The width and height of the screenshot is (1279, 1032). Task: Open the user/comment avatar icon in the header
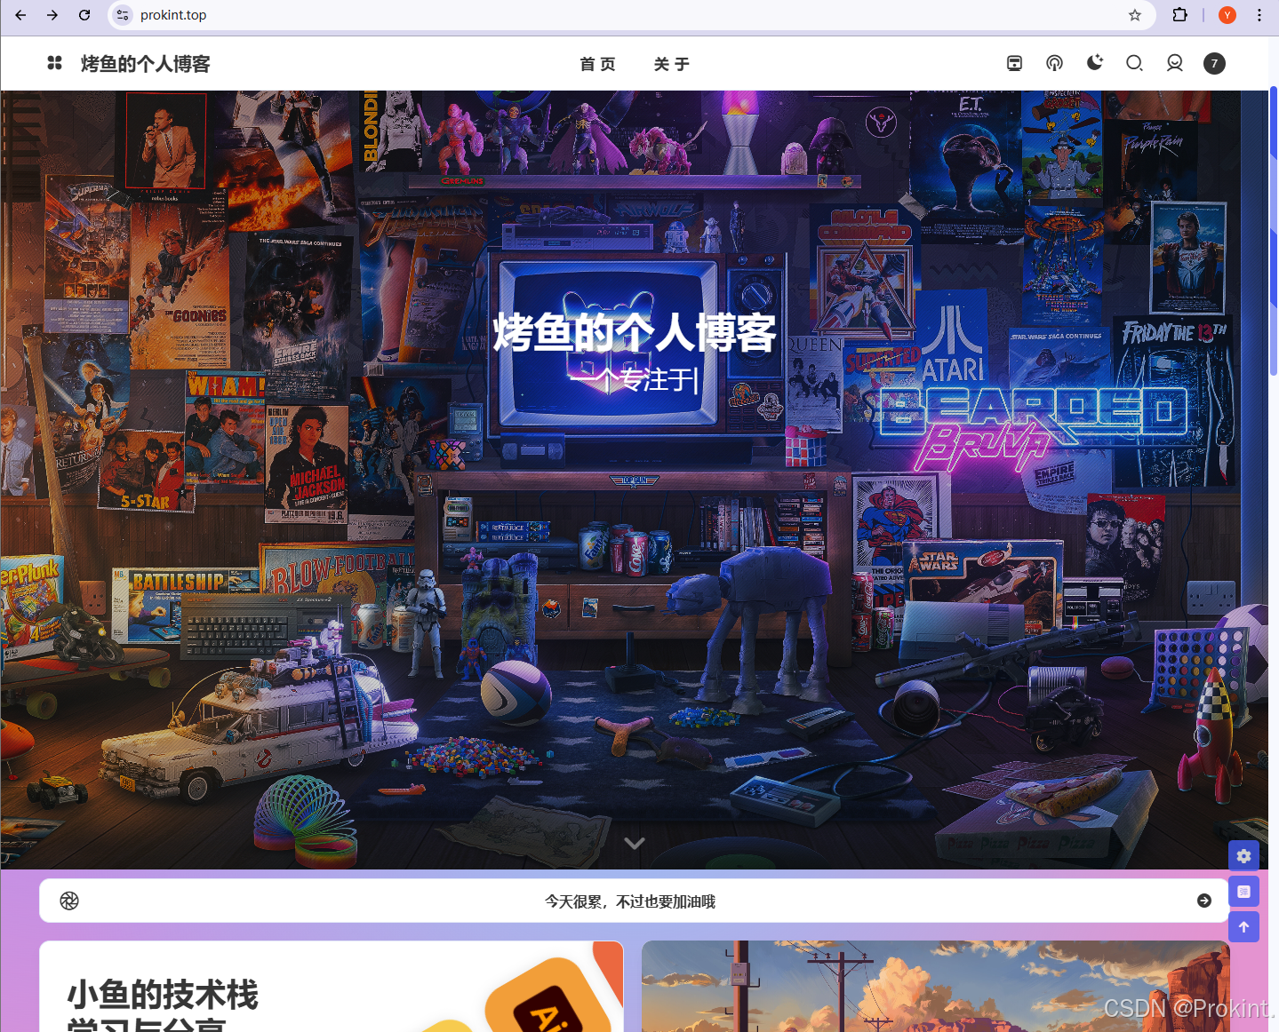point(1174,63)
